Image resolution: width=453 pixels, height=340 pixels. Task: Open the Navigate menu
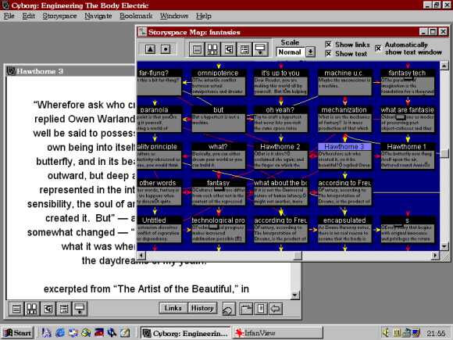[98, 16]
